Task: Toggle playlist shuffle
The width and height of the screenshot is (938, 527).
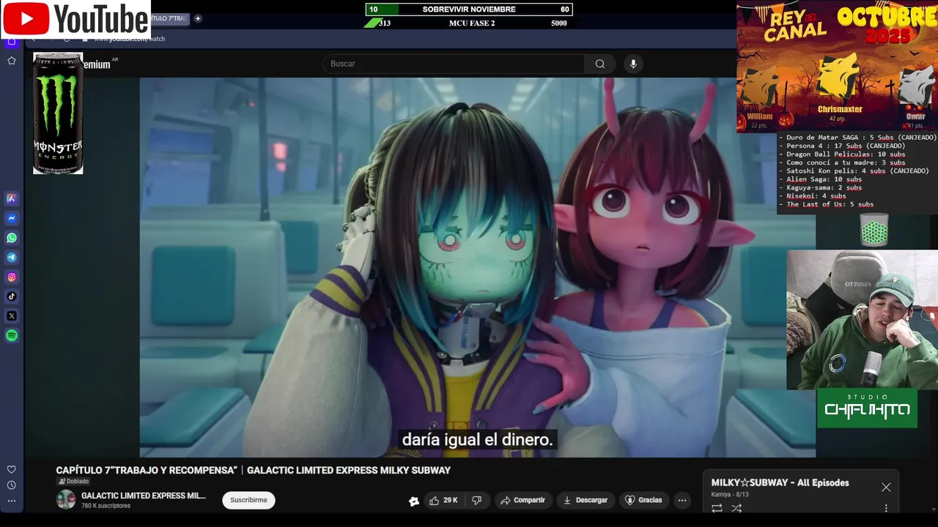Action: [736, 508]
